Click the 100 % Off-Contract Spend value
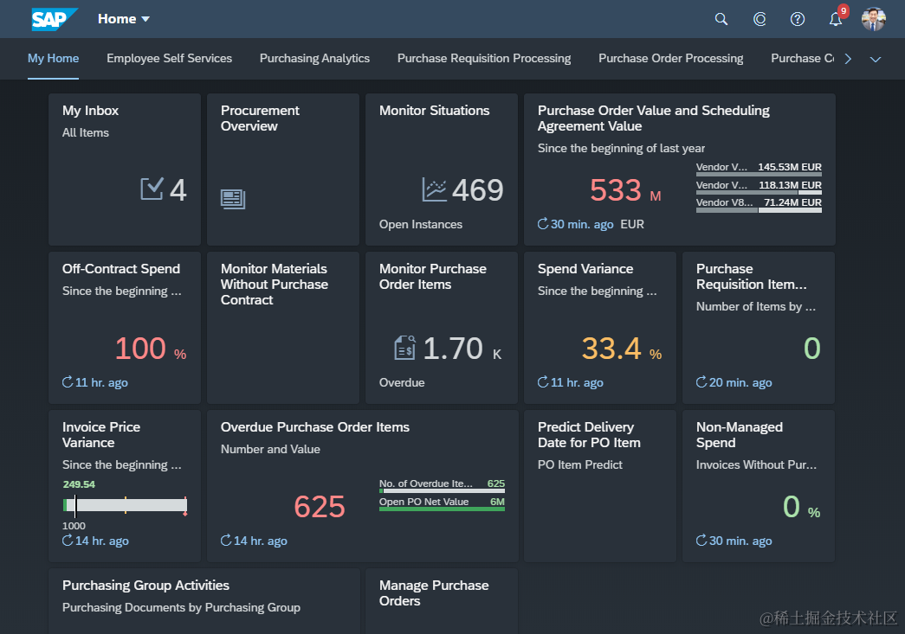This screenshot has width=905, height=634. 151,348
